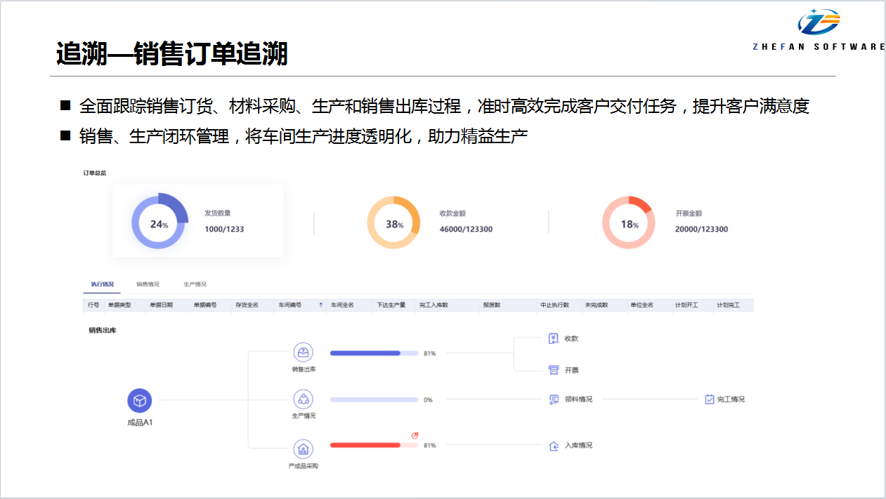Click the red alert icon above purchase bar
This screenshot has height=499, width=886.
[x=415, y=435]
